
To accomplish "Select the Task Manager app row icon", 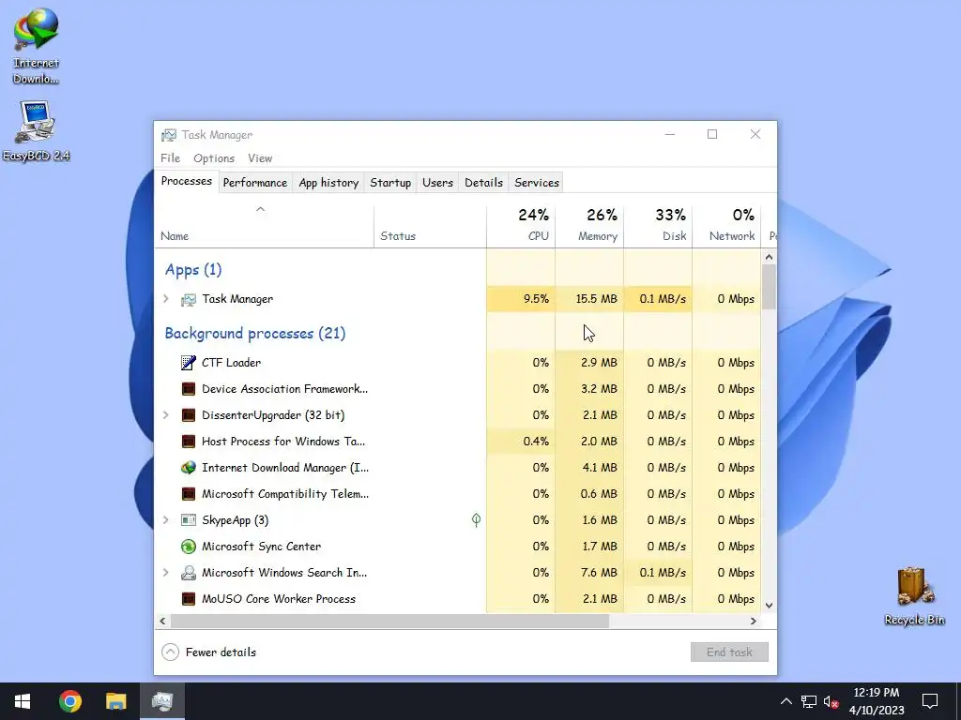I will tap(188, 299).
